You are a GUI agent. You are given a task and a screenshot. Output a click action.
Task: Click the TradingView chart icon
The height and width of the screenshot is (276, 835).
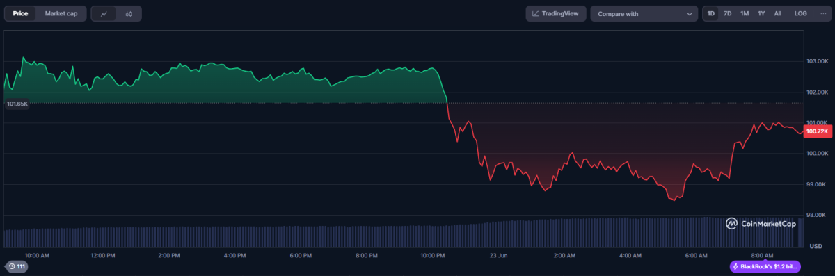[x=536, y=13]
